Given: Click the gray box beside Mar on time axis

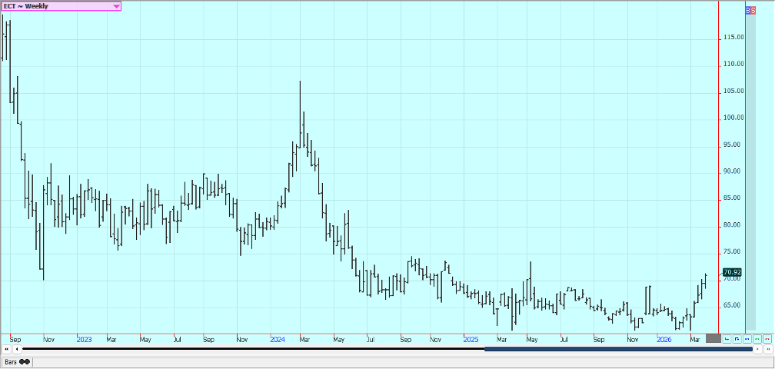Looking at the screenshot, I should point(713,338).
